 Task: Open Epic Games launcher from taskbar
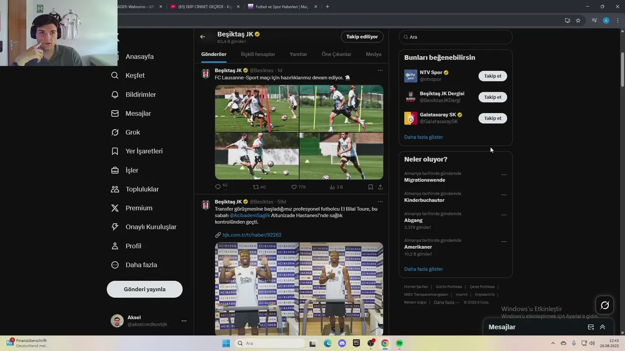point(356,343)
